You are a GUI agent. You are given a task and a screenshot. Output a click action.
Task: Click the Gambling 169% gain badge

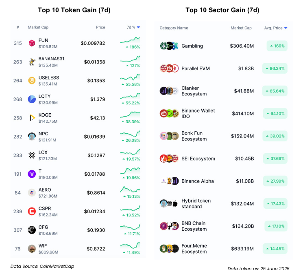pos(277,46)
